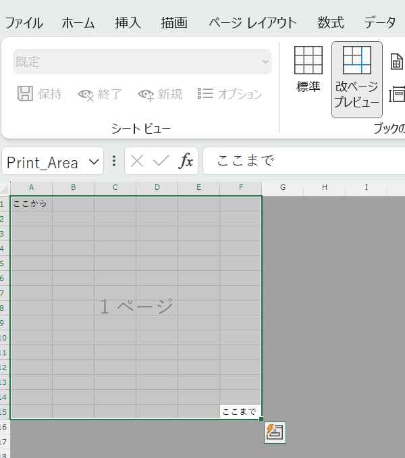Click the 保持 sheet view icon
The width and height of the screenshot is (405, 458).
pos(39,94)
